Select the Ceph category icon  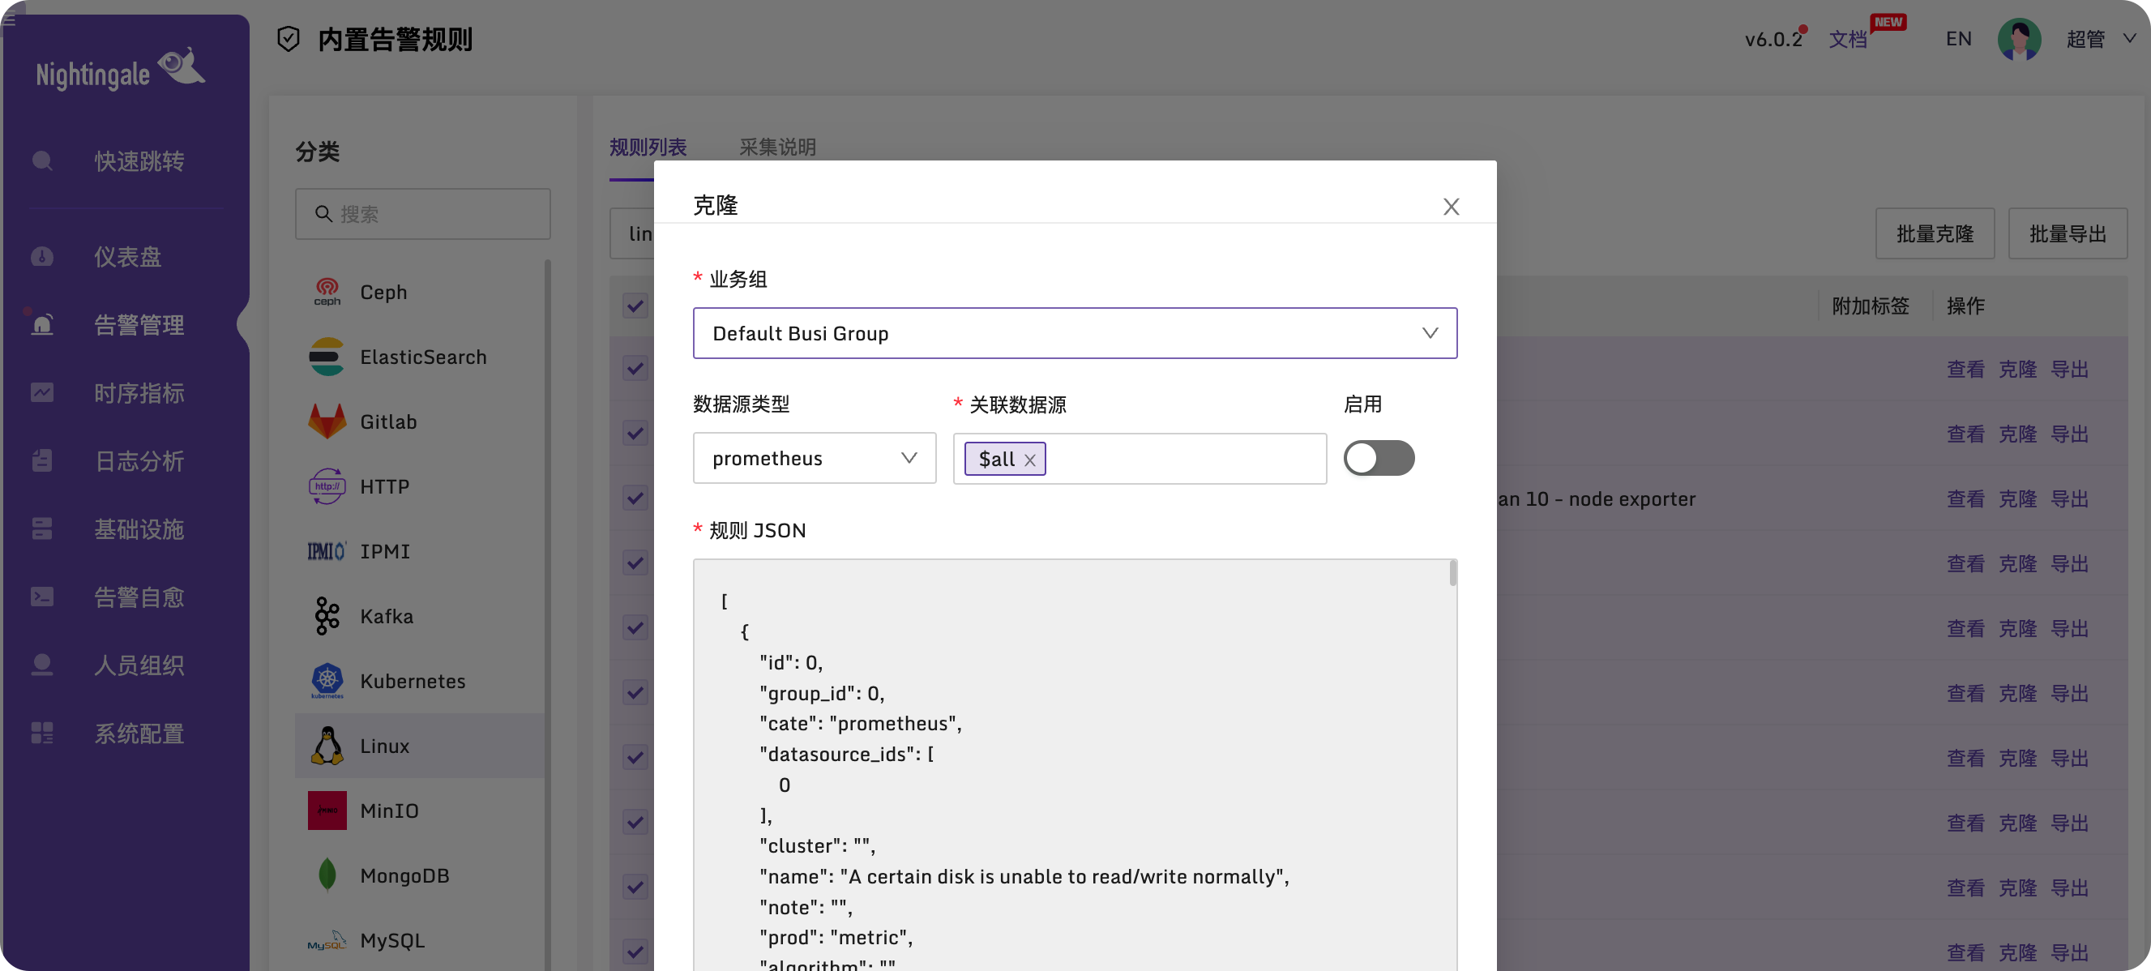(x=327, y=292)
